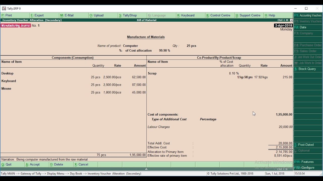Click effective rate 8,591.40/pcs

coord(283,156)
